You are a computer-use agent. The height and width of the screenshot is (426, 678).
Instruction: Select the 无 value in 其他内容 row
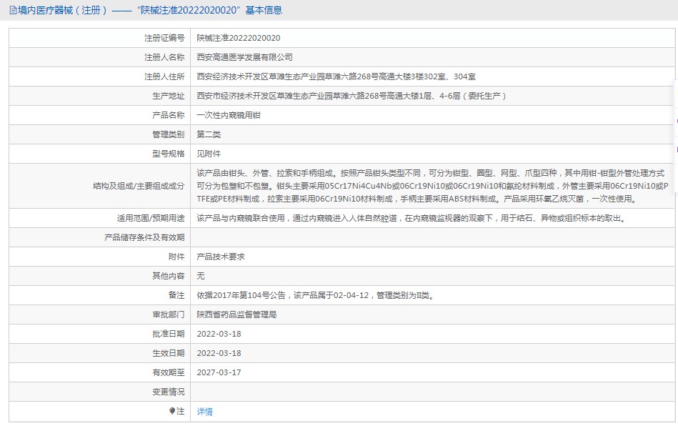point(201,276)
